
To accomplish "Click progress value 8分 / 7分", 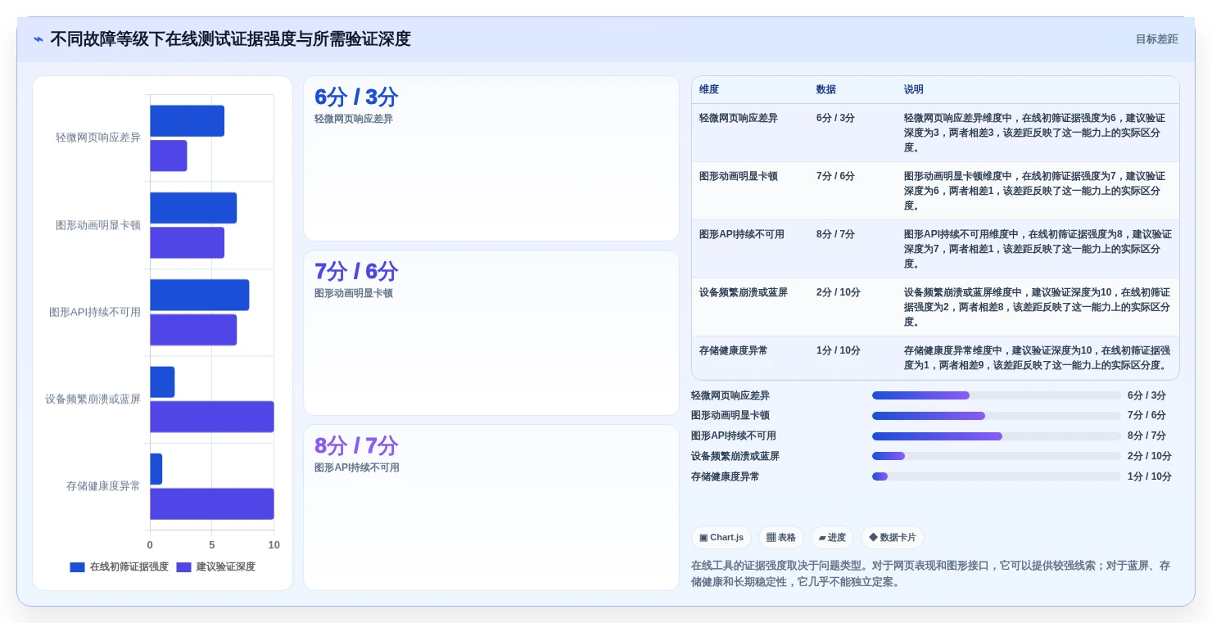I will click(x=1146, y=436).
